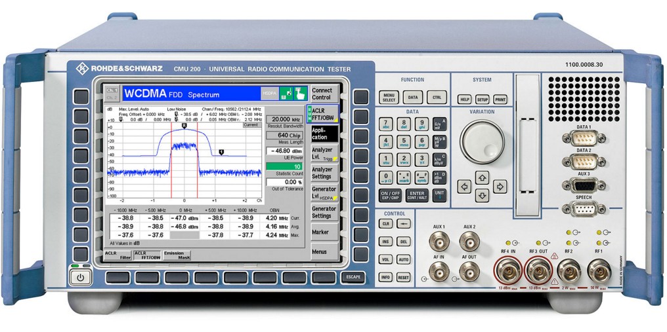
Task: Touch the DATA 2 serial port
Action: pos(584,162)
